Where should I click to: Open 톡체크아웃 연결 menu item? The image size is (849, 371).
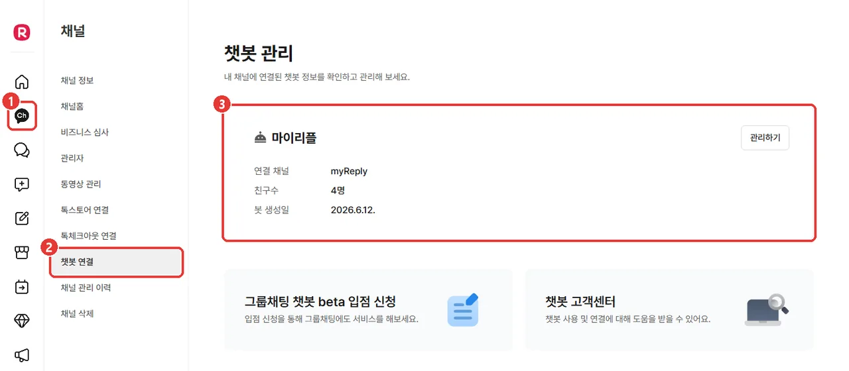pyautogui.click(x=88, y=235)
